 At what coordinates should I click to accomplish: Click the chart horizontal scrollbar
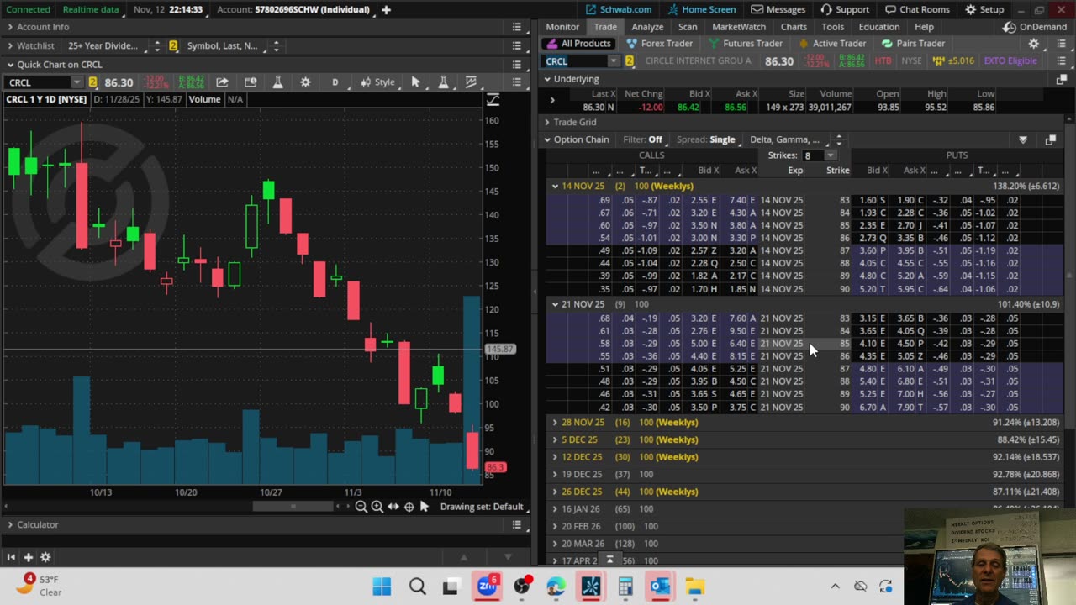click(293, 507)
